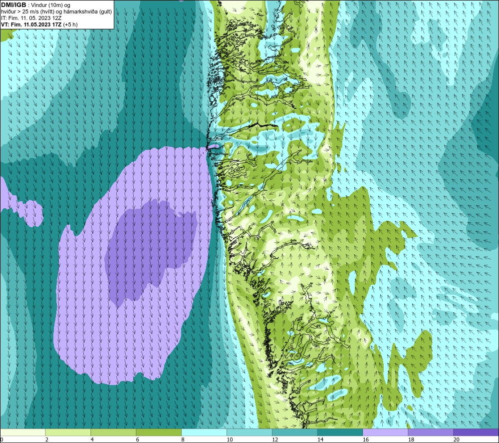This screenshot has width=499, height=443.
Task: Click the 'VT: Fim. 11.05.2023 17Z' valid time
Action: [31, 24]
